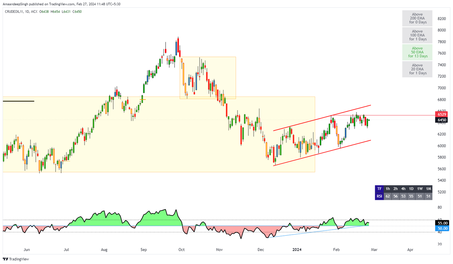Click the 6000 price axis label
This screenshot has height=264, width=453.
tap(442, 146)
